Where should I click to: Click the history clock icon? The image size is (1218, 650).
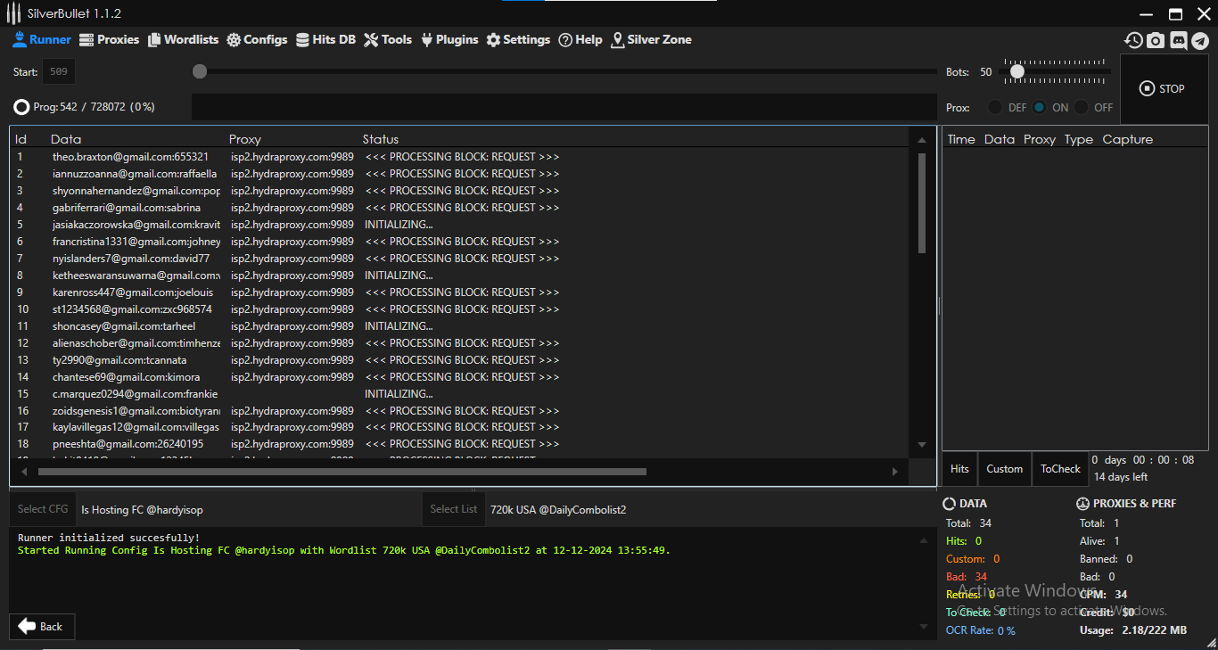(x=1133, y=40)
